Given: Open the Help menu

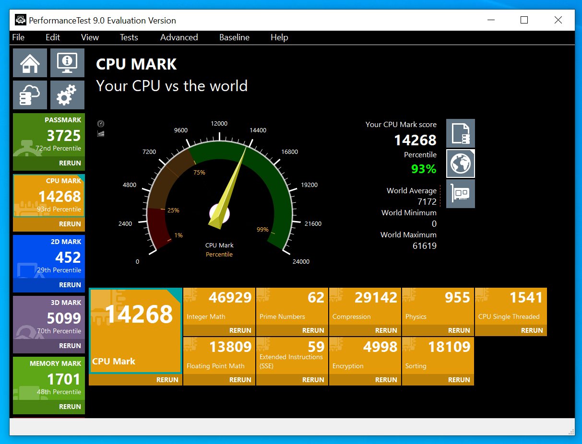Looking at the screenshot, I should (x=279, y=37).
